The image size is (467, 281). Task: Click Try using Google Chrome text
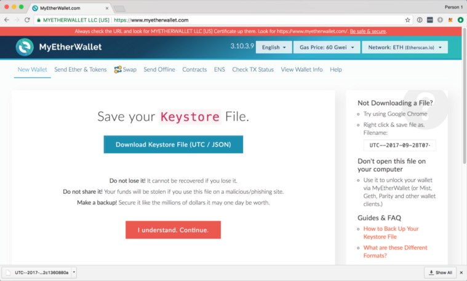click(395, 114)
